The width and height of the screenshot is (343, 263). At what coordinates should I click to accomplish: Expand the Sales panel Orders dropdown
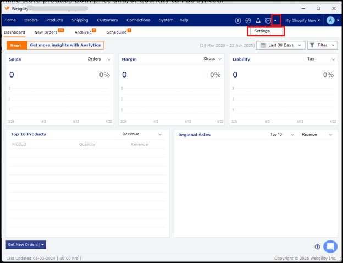click(99, 59)
